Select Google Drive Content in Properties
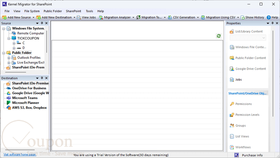Viewport: 280px width, 158px height. [x=248, y=69]
